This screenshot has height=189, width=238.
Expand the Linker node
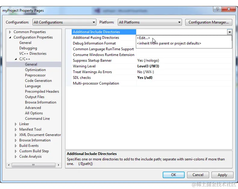16,124
